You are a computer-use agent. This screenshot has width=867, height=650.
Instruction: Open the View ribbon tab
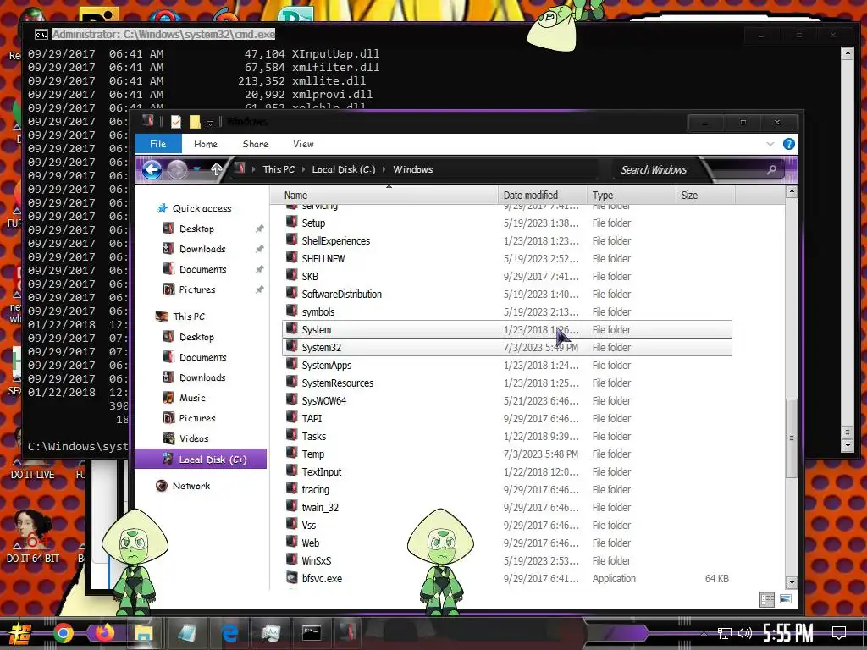pos(303,144)
